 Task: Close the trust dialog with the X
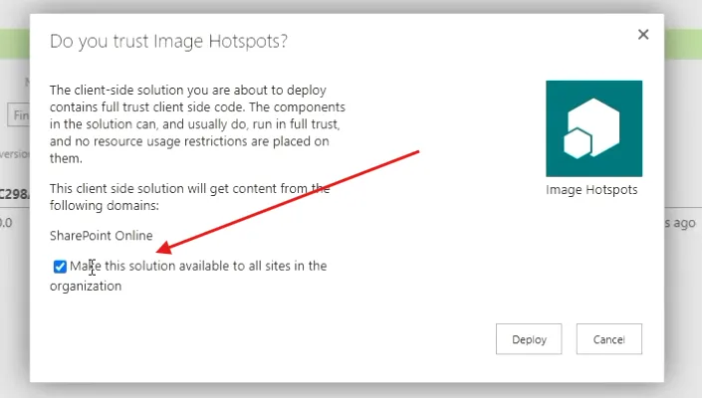[643, 35]
